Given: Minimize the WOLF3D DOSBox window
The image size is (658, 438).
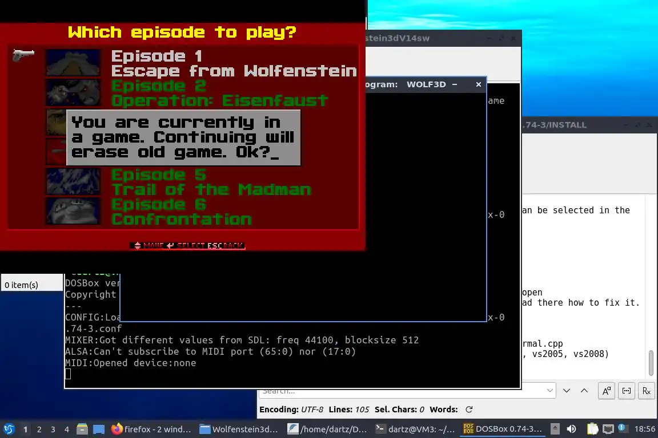Looking at the screenshot, I should [x=455, y=84].
